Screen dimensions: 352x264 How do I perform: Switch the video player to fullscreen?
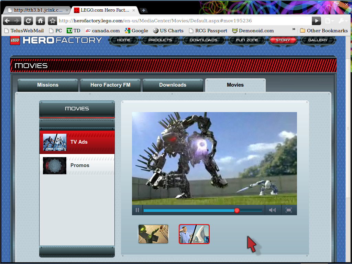(289, 210)
